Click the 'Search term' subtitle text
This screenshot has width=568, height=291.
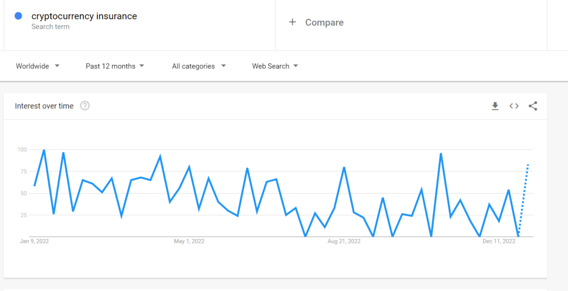51,27
